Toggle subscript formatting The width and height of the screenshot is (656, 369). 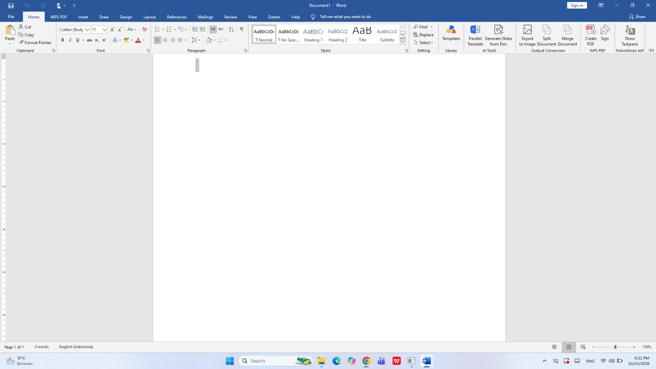tap(97, 40)
